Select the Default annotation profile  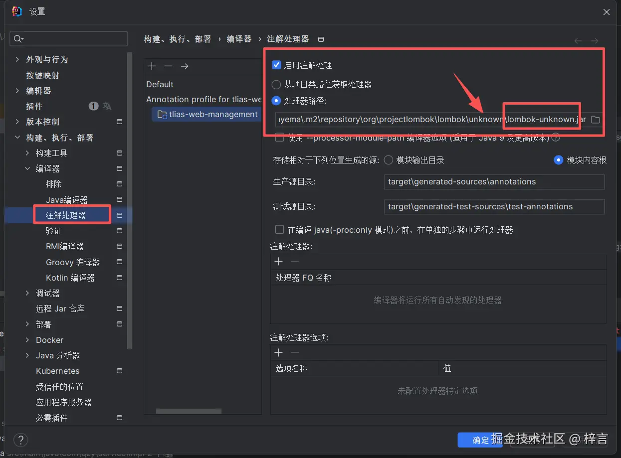point(160,84)
